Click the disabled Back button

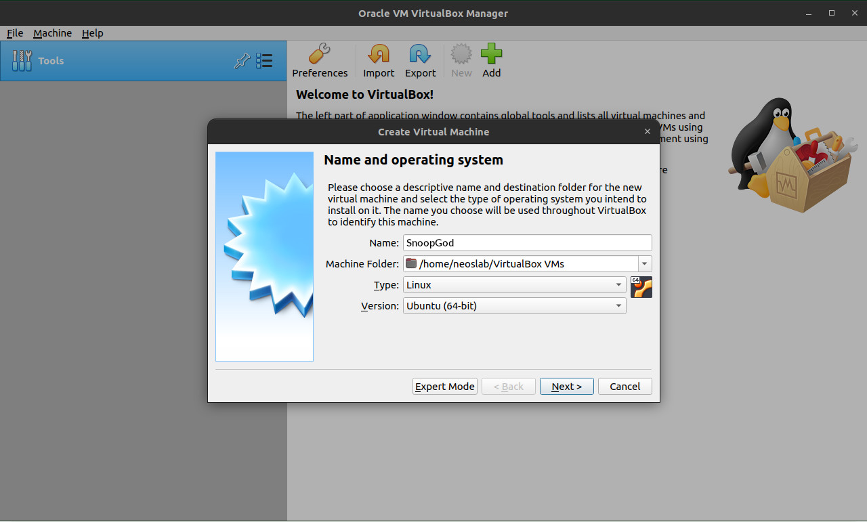coord(509,387)
